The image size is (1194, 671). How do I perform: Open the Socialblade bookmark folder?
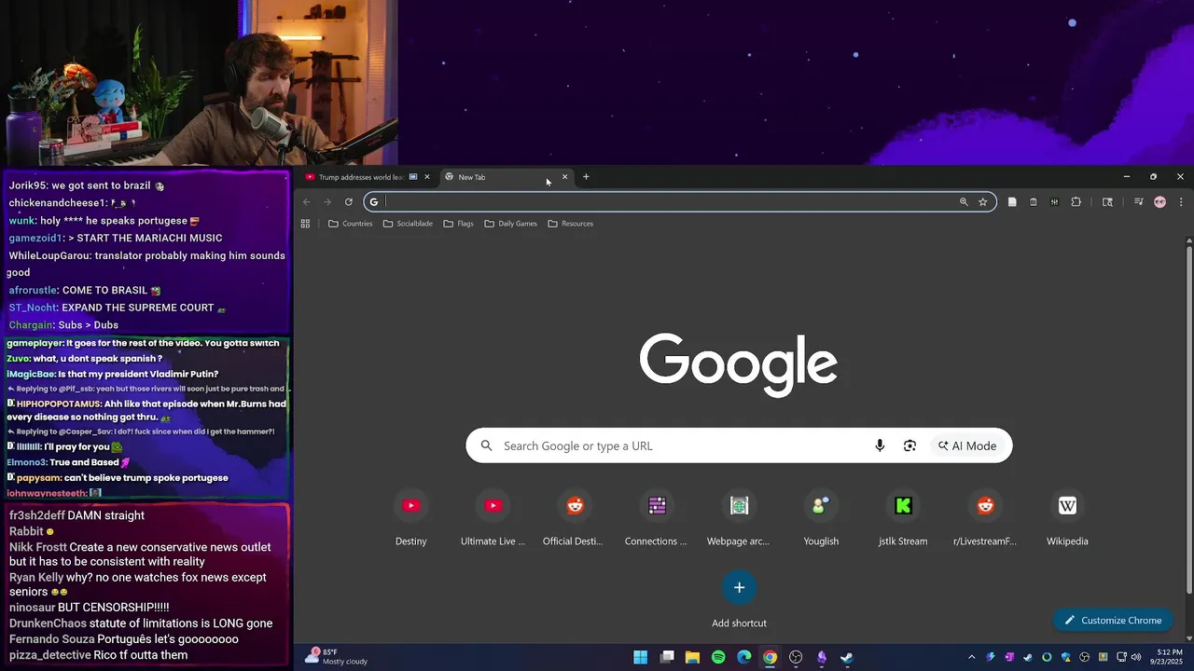coord(408,224)
